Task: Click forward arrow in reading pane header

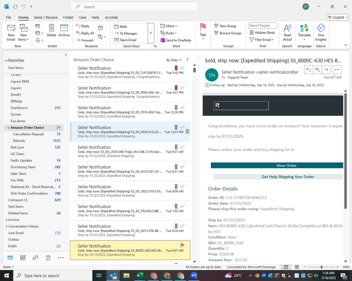Action: click(326, 70)
